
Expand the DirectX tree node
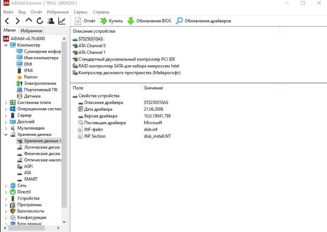click(x=6, y=192)
